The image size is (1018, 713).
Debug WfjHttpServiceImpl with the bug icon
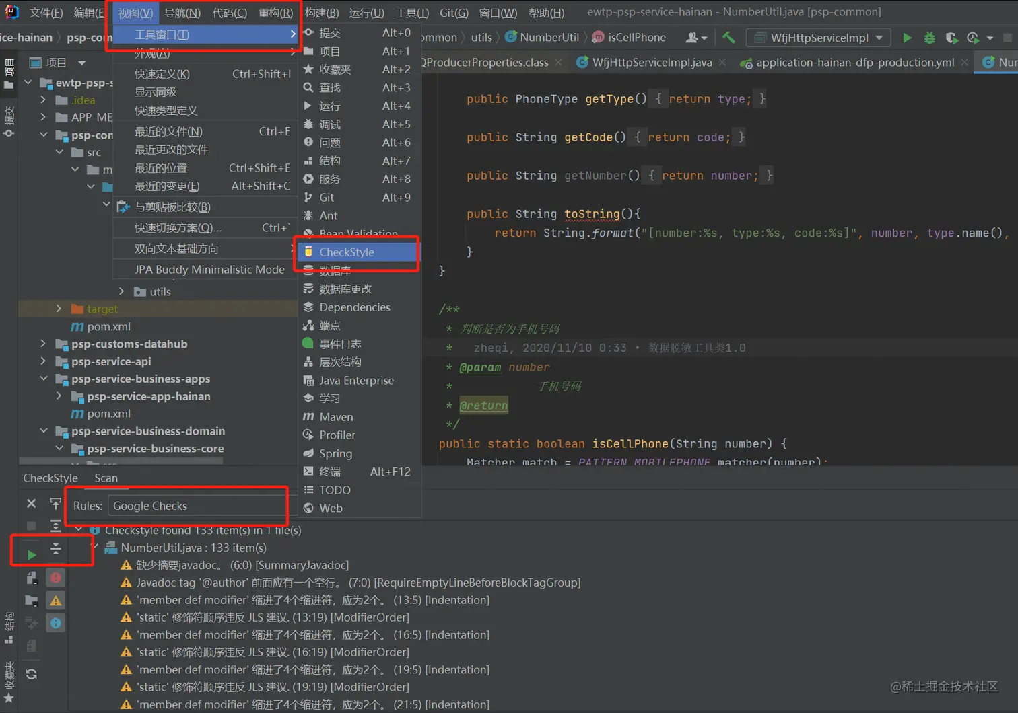929,38
